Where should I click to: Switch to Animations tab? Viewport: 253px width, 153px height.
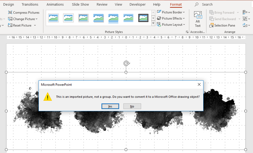(x=55, y=5)
